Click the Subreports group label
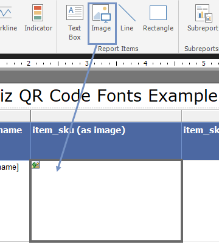219x250 pixels. 201,49
